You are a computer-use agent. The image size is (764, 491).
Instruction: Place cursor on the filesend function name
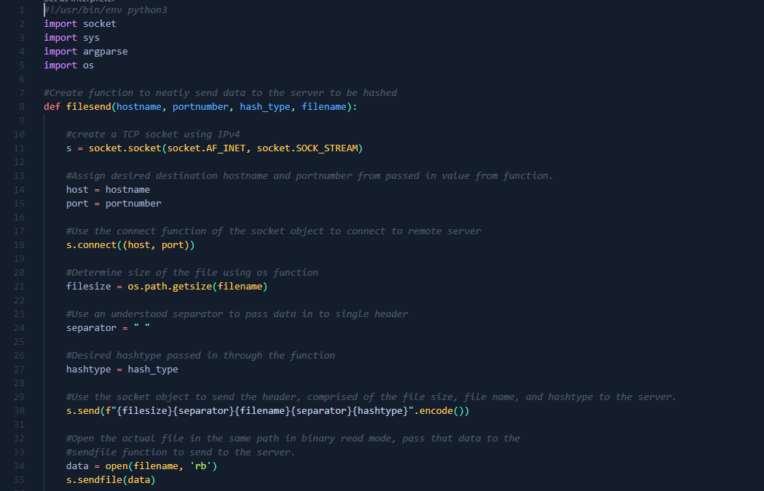coord(88,106)
